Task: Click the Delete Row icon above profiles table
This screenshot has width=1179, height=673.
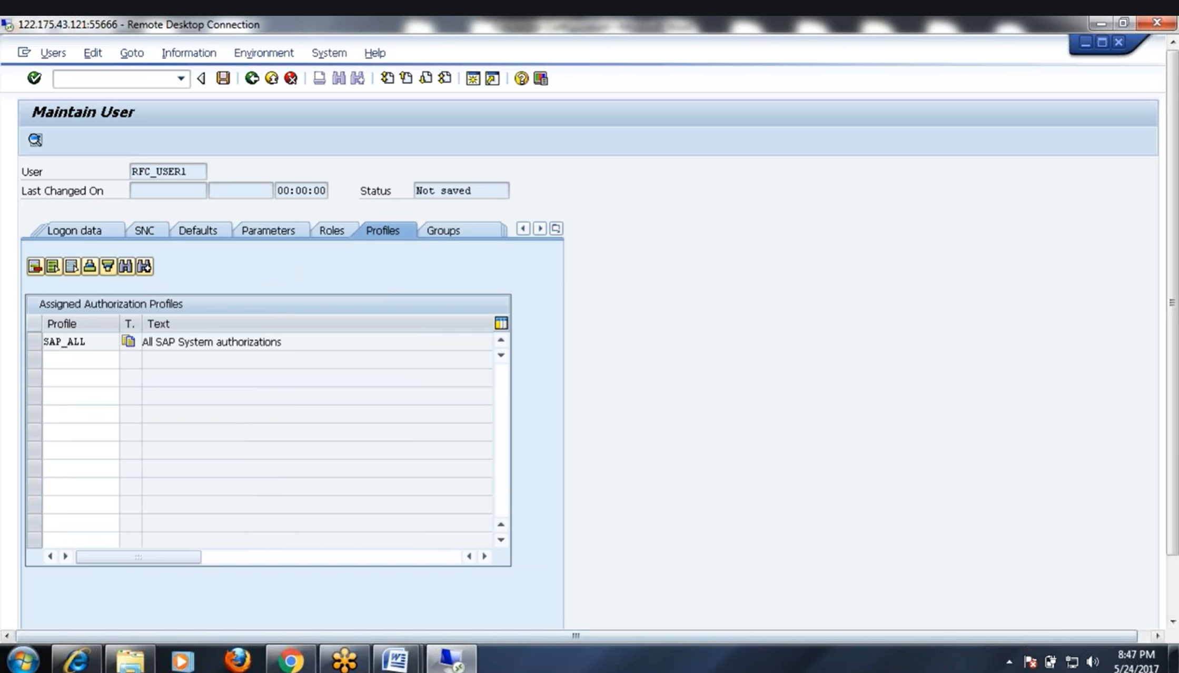Action: point(35,266)
